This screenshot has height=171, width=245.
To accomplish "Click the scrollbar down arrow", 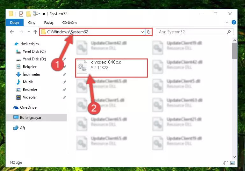I will (234, 157).
